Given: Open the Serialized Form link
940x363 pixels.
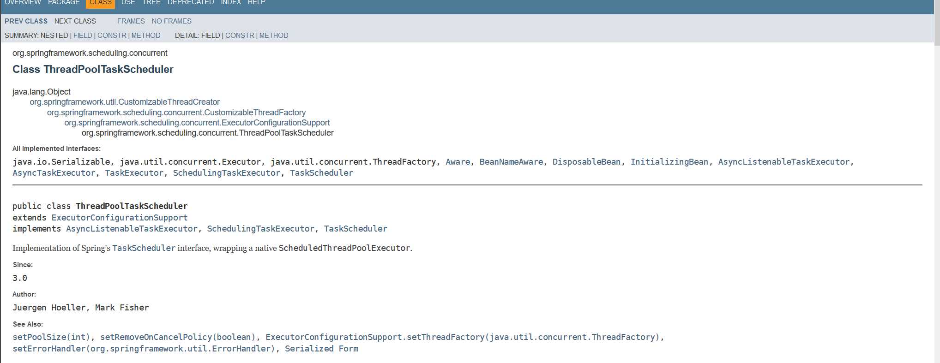Looking at the screenshot, I should click(x=321, y=349).
